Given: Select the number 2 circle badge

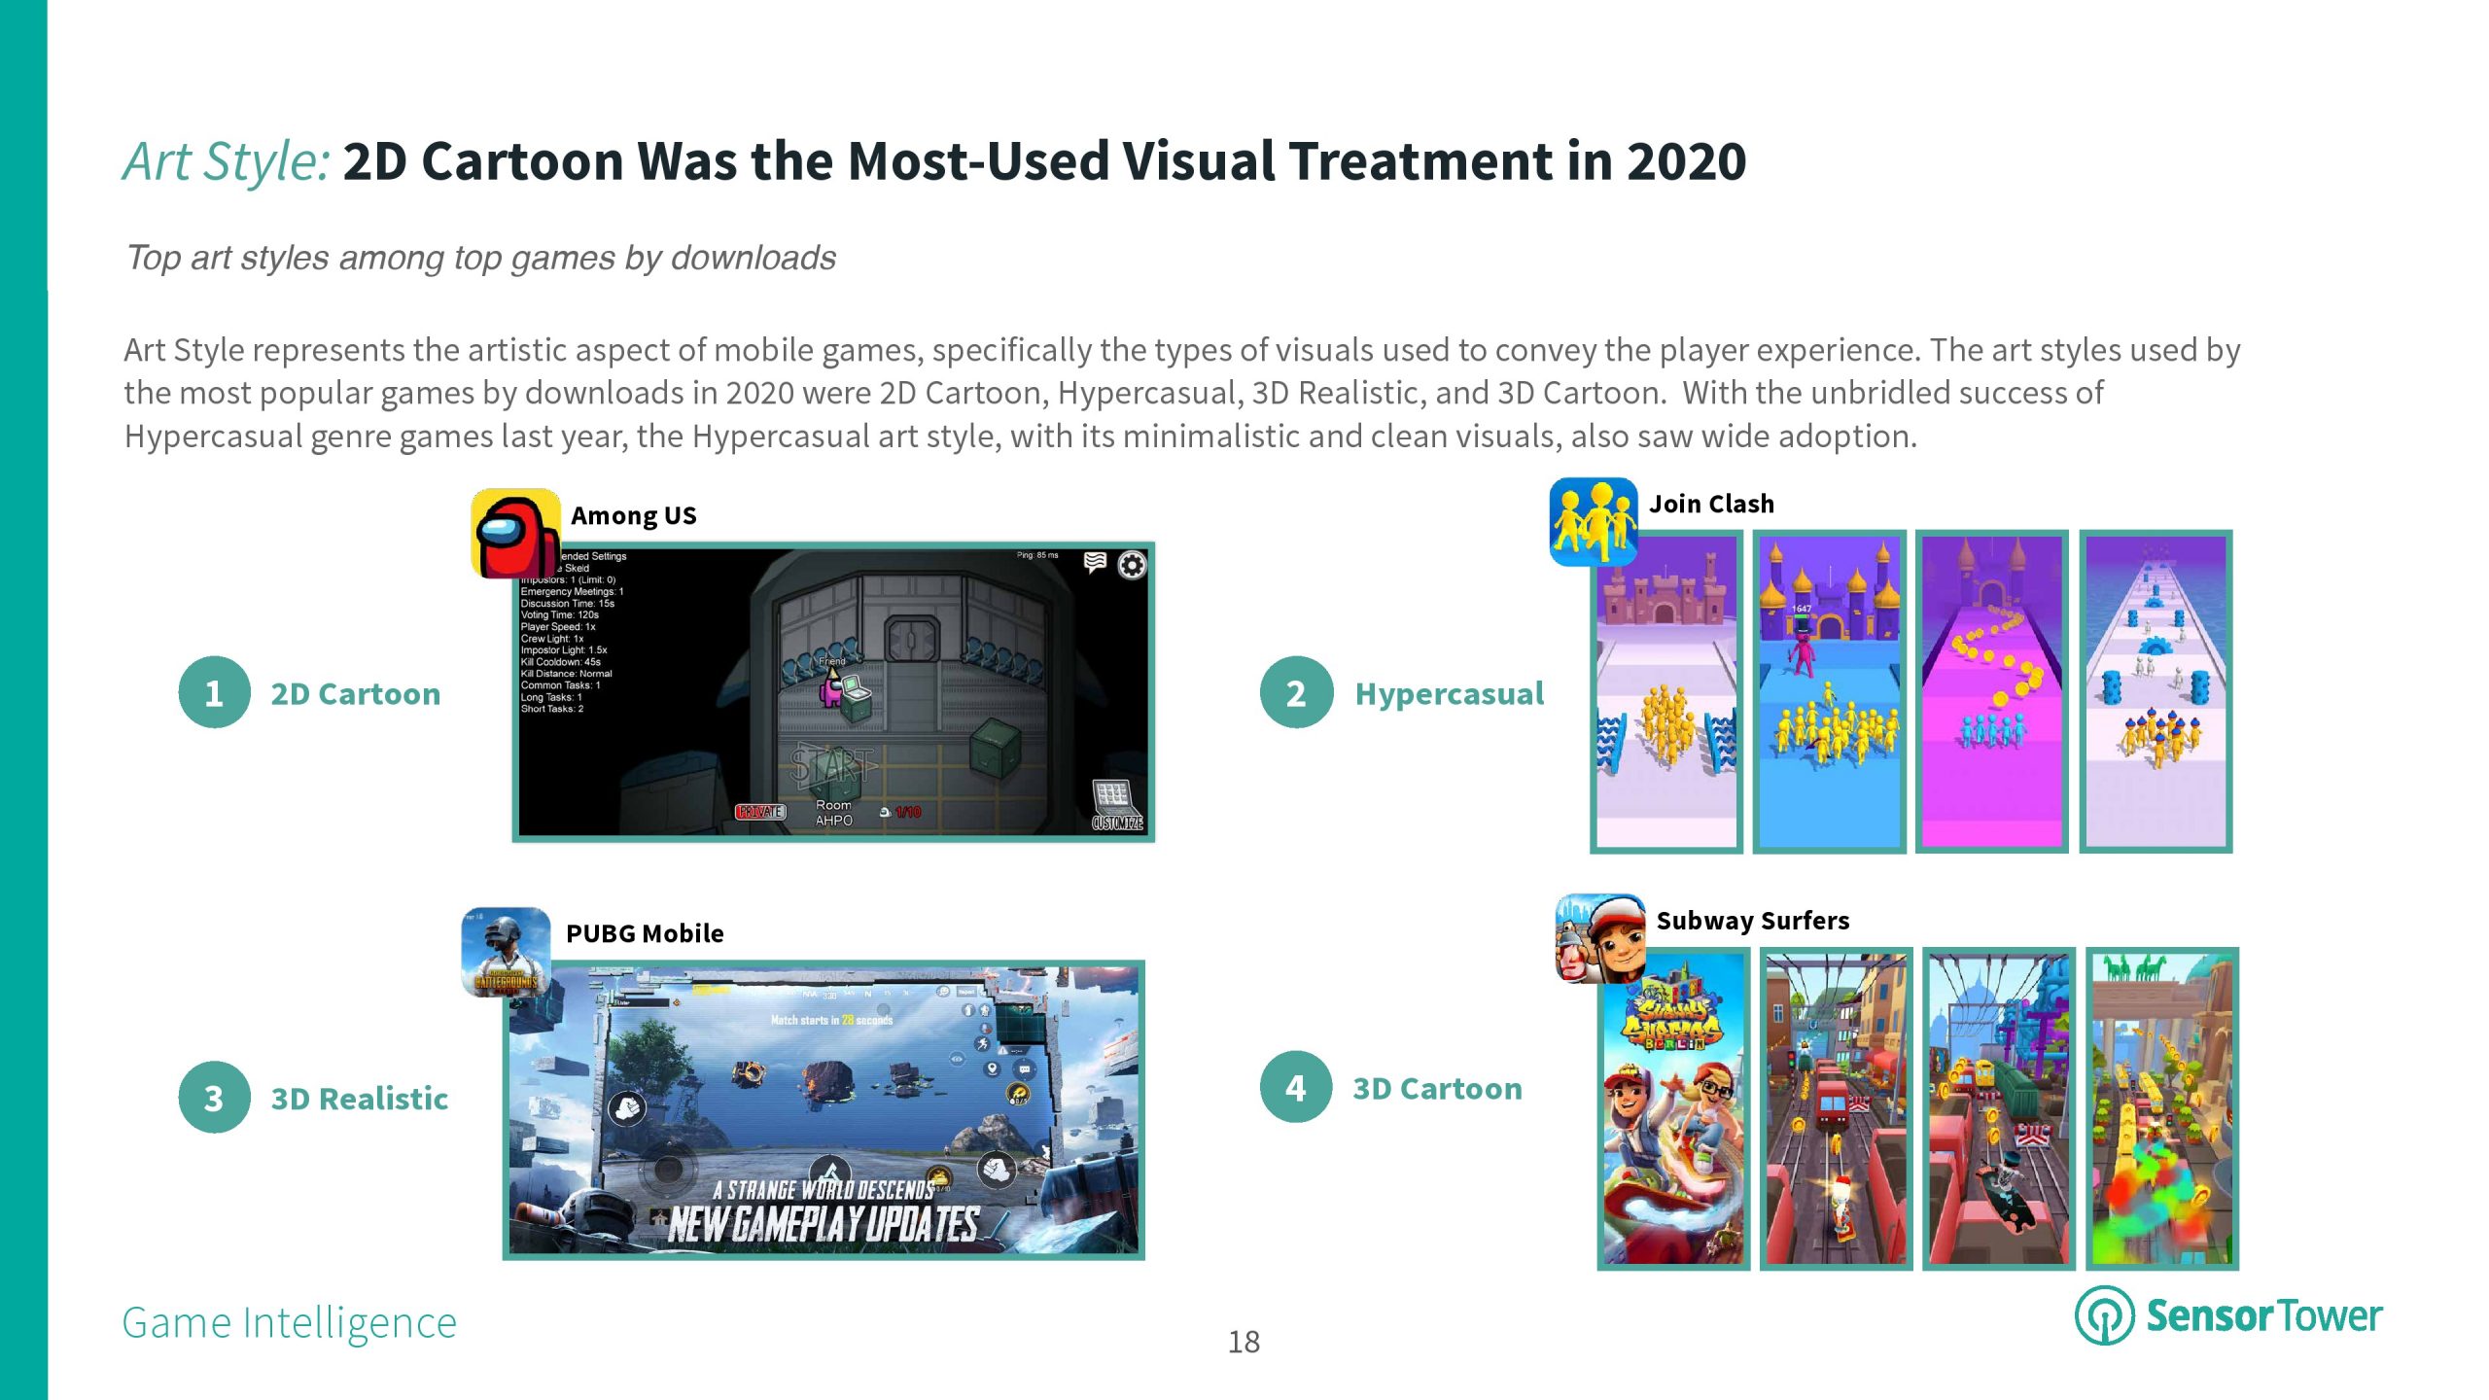Looking at the screenshot, I should point(1295,693).
